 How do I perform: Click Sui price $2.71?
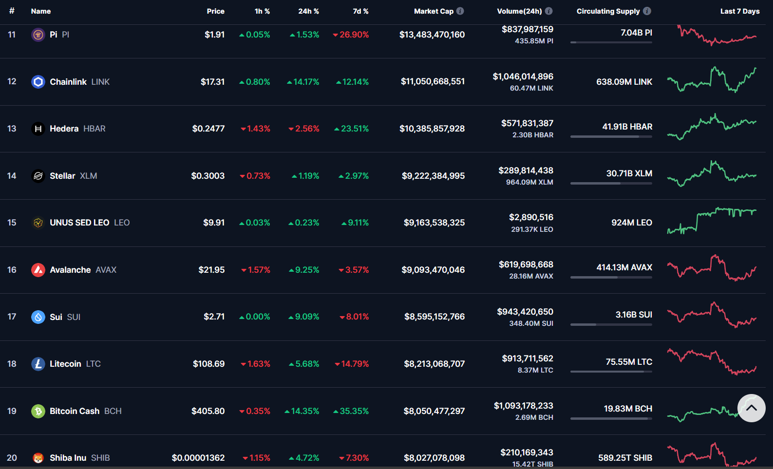click(214, 317)
